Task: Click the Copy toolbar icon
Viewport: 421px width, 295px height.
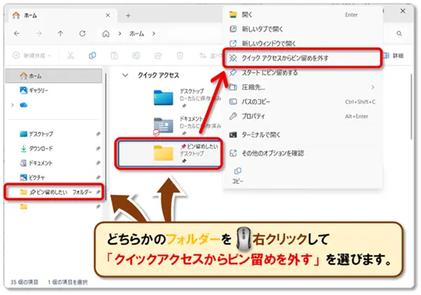Action: (x=93, y=55)
